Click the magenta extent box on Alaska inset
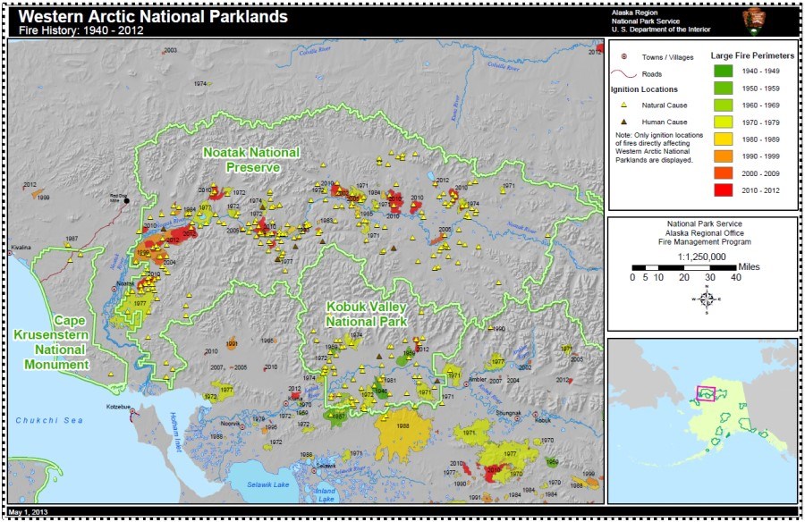Viewport: 805px width, 522px height. pyautogui.click(x=706, y=393)
